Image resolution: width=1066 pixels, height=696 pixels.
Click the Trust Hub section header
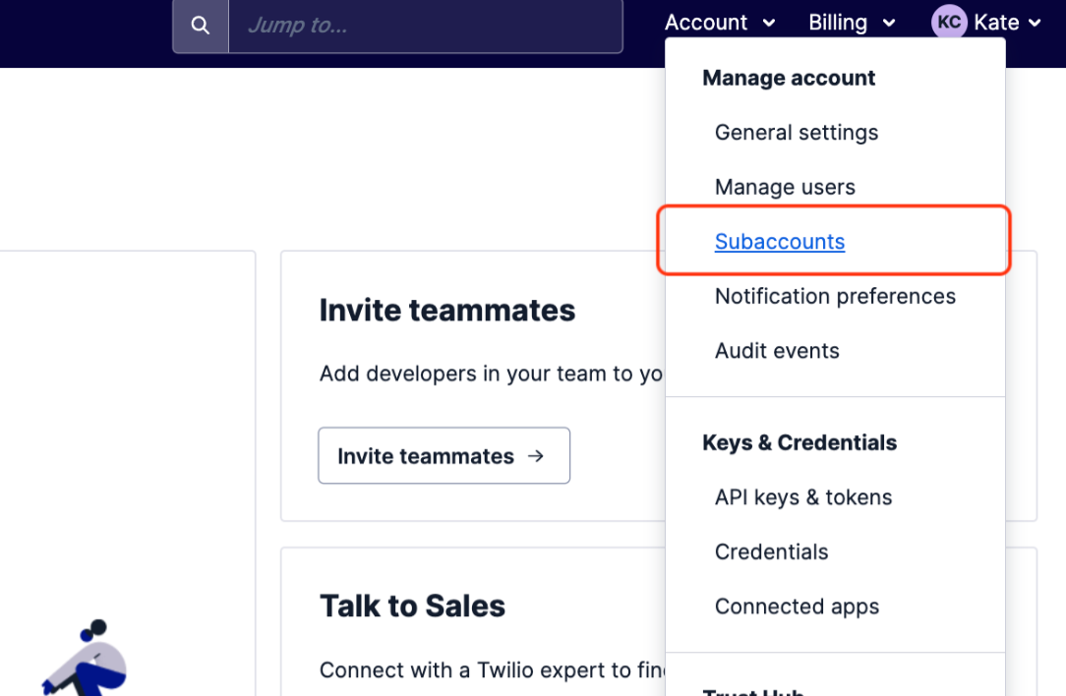coord(753,690)
